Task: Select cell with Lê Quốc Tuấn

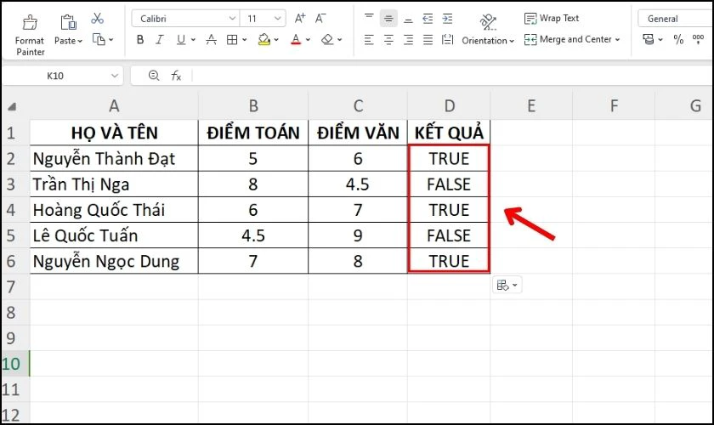Action: tap(114, 235)
